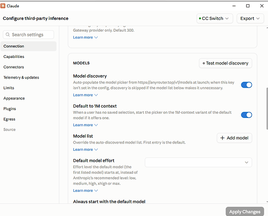The width and height of the screenshot is (268, 216).
Task: Maximize the Claude window
Action: pos(248,6)
